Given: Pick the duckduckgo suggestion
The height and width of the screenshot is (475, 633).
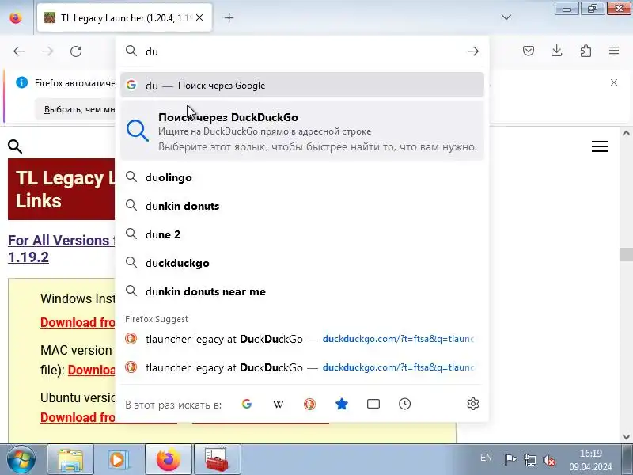Looking at the screenshot, I should click(x=302, y=263).
